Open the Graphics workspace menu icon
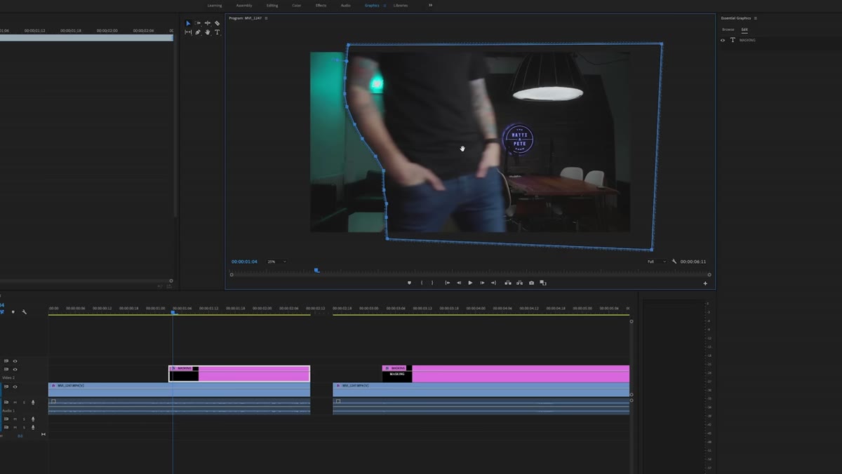The width and height of the screenshot is (842, 474). 385,5
